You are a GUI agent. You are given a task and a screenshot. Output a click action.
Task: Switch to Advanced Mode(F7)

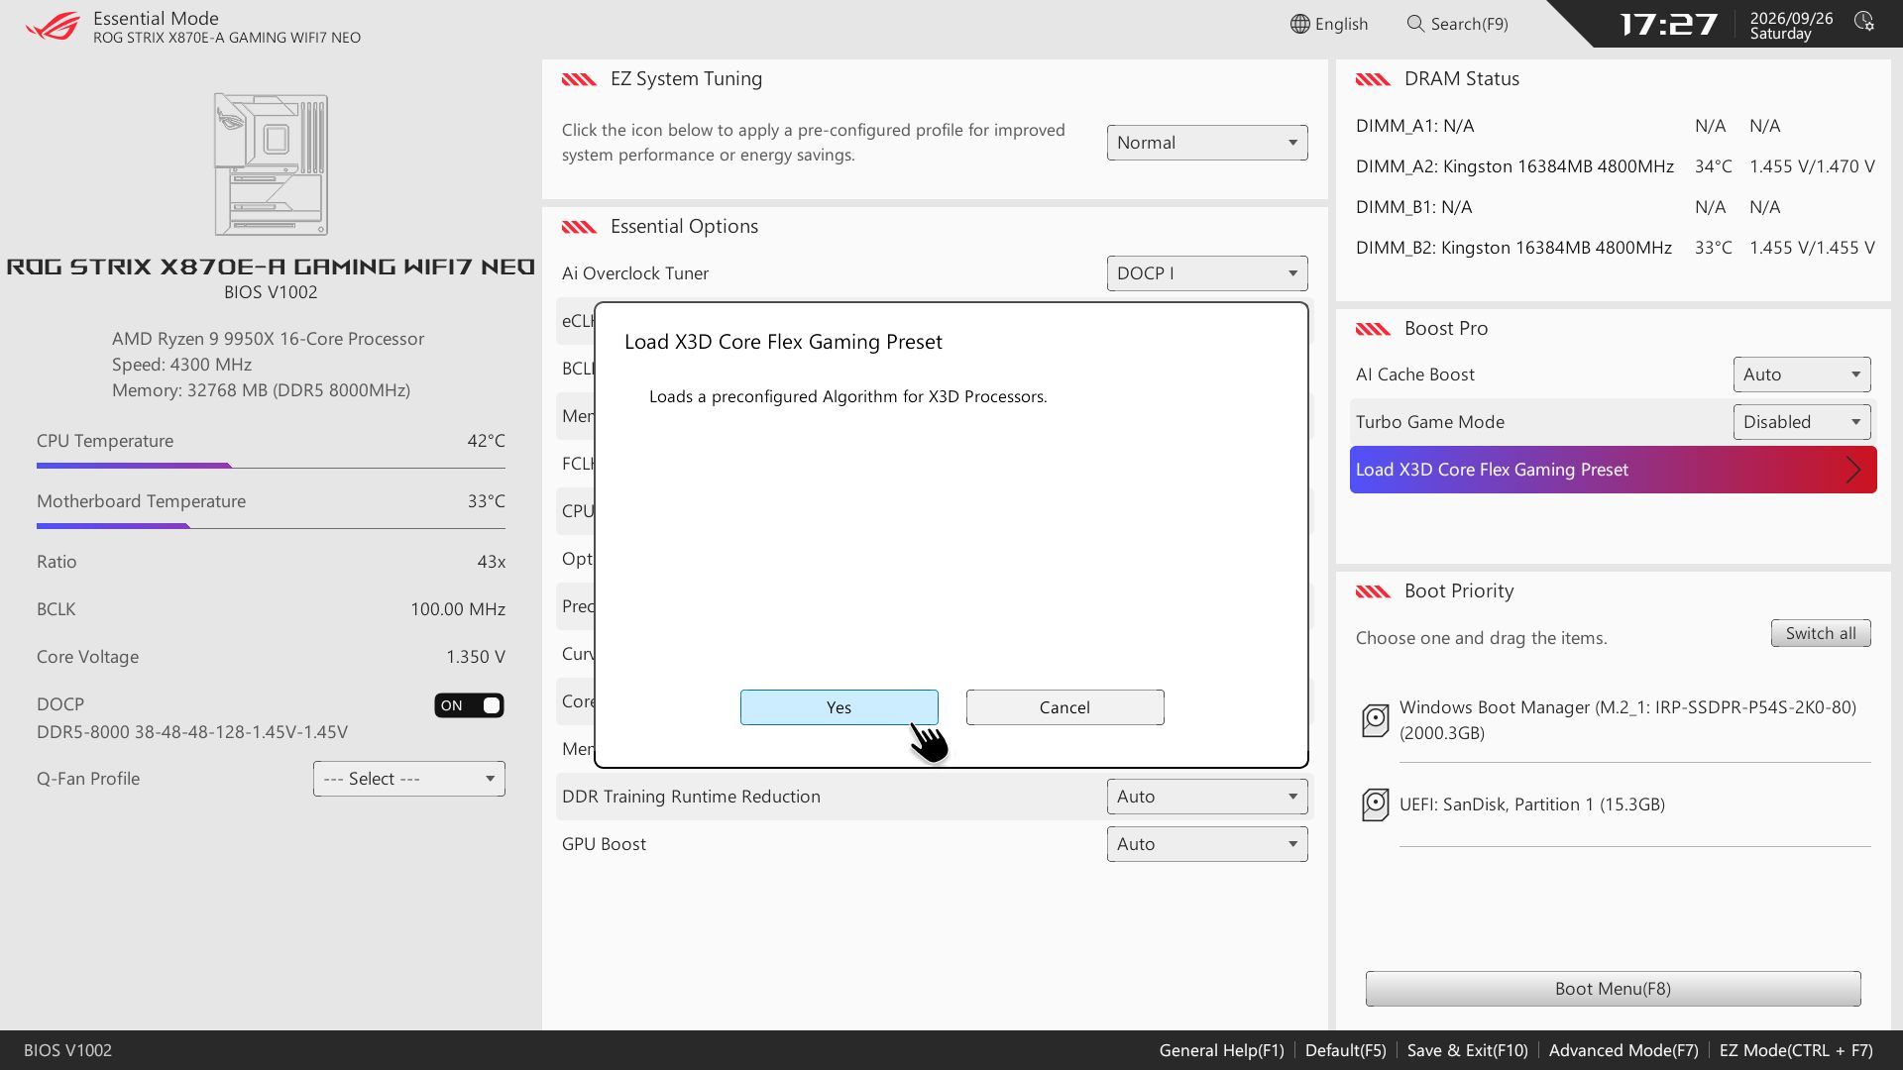point(1623,1050)
